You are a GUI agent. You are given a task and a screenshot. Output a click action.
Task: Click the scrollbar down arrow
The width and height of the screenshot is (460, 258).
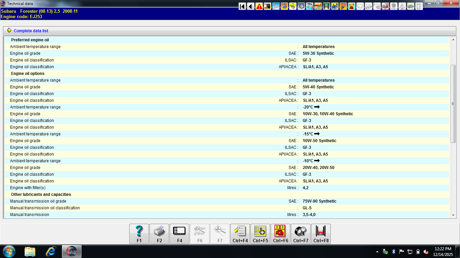(453, 215)
